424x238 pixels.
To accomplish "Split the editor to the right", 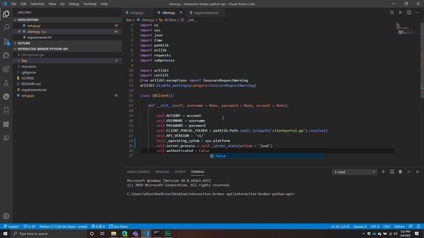I will pyautogui.click(x=409, y=13).
